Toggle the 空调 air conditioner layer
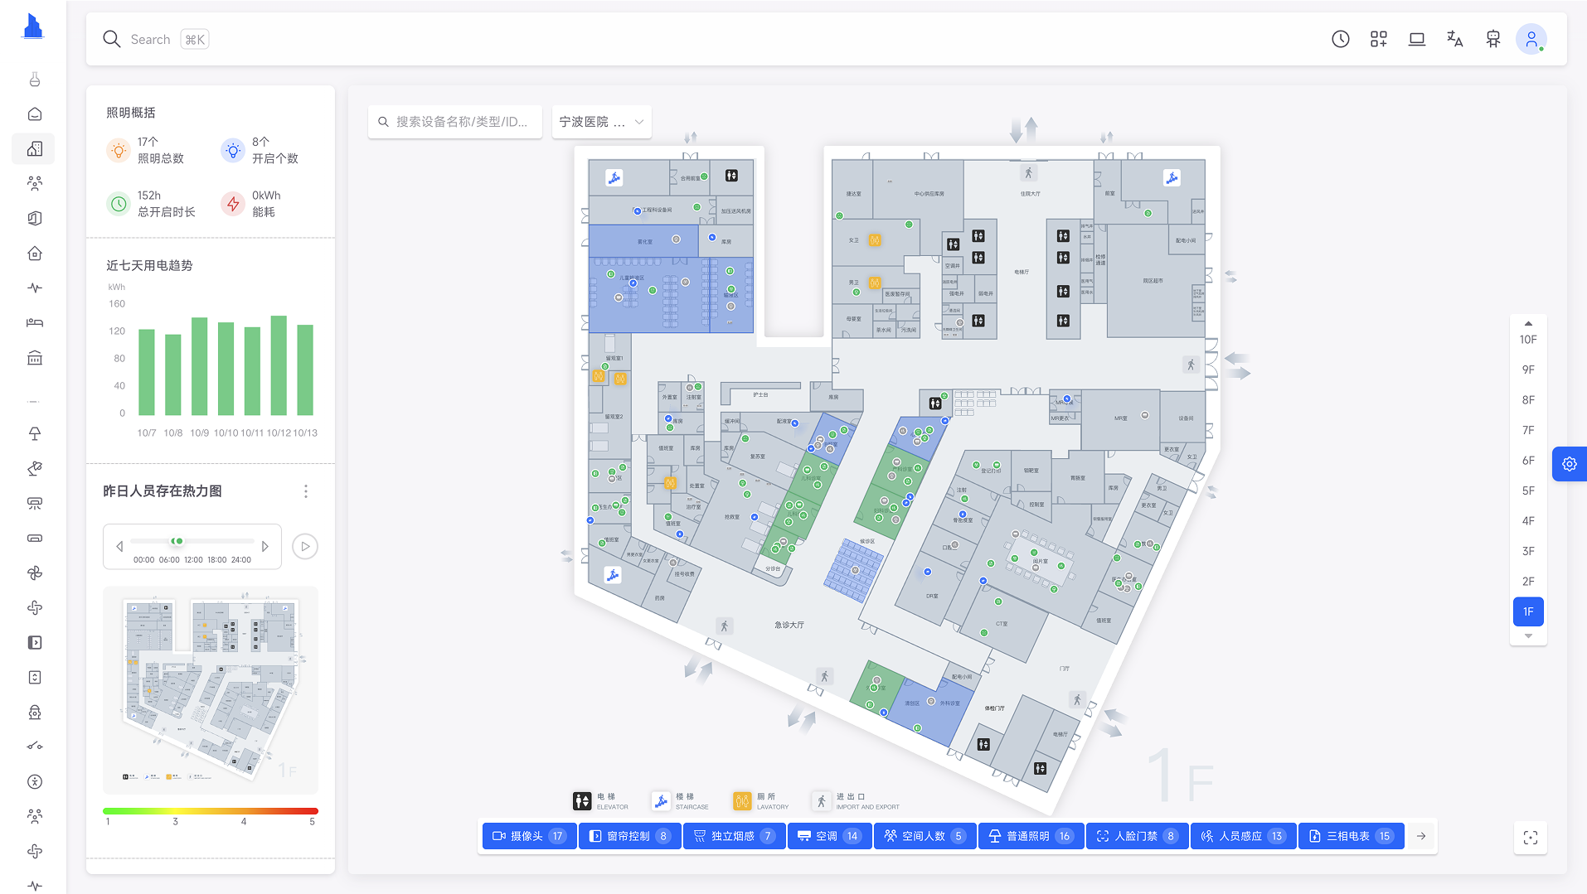Viewport: 1587px width, 894px height. pyautogui.click(x=829, y=836)
